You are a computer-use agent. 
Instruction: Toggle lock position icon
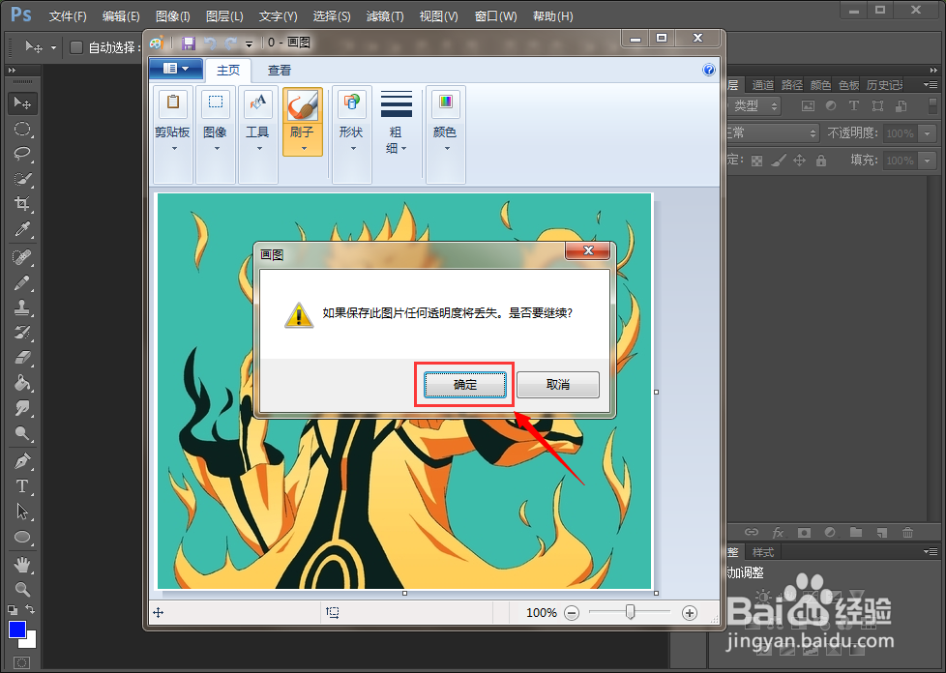click(799, 161)
